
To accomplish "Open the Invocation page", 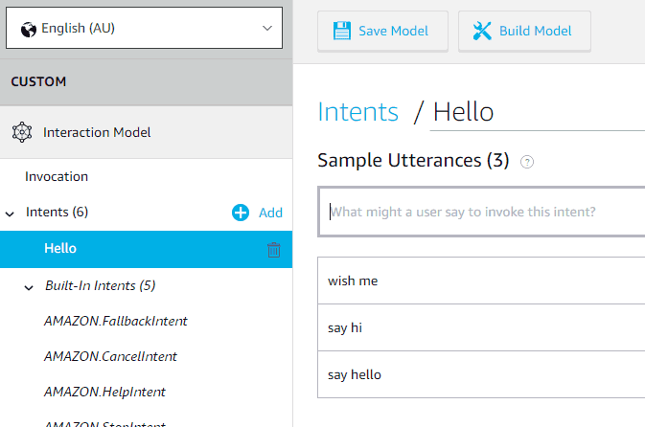I will pos(57,176).
